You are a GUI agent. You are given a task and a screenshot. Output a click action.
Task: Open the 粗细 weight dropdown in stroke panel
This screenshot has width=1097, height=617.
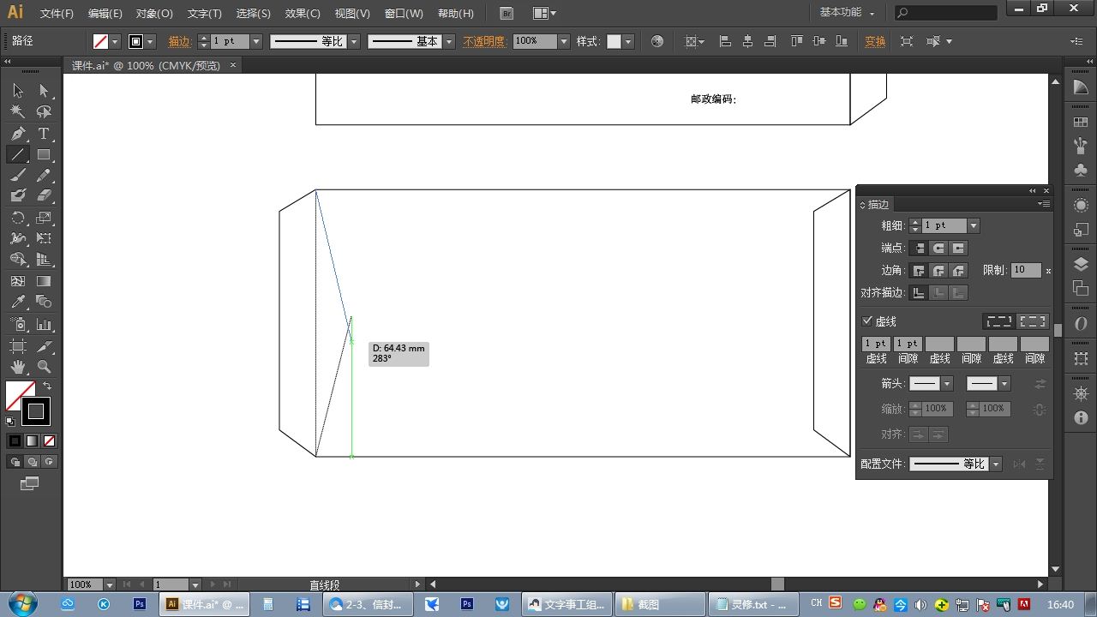tap(973, 225)
